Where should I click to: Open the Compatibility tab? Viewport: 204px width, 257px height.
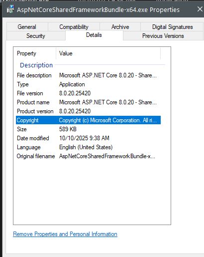coord(74,27)
